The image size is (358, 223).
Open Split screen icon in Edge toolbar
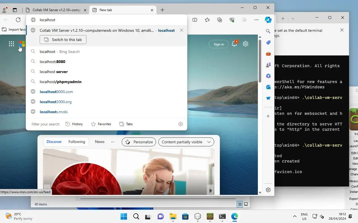(195, 20)
